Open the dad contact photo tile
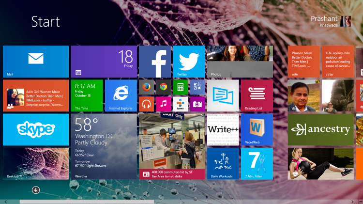The width and height of the screenshot is (363, 204). point(304,95)
